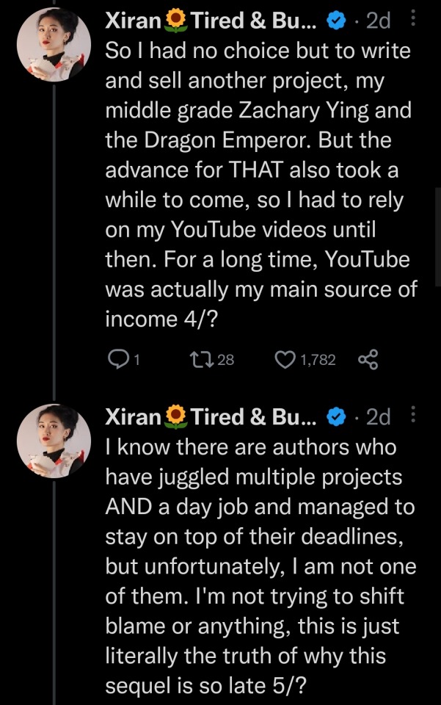Click verified badge on the 4/? tweet
The width and height of the screenshot is (441, 705).
pyautogui.click(x=335, y=22)
